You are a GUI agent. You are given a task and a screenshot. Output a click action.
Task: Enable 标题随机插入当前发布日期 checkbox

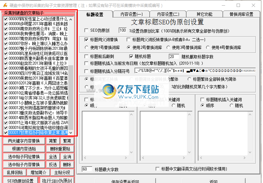point(86,63)
